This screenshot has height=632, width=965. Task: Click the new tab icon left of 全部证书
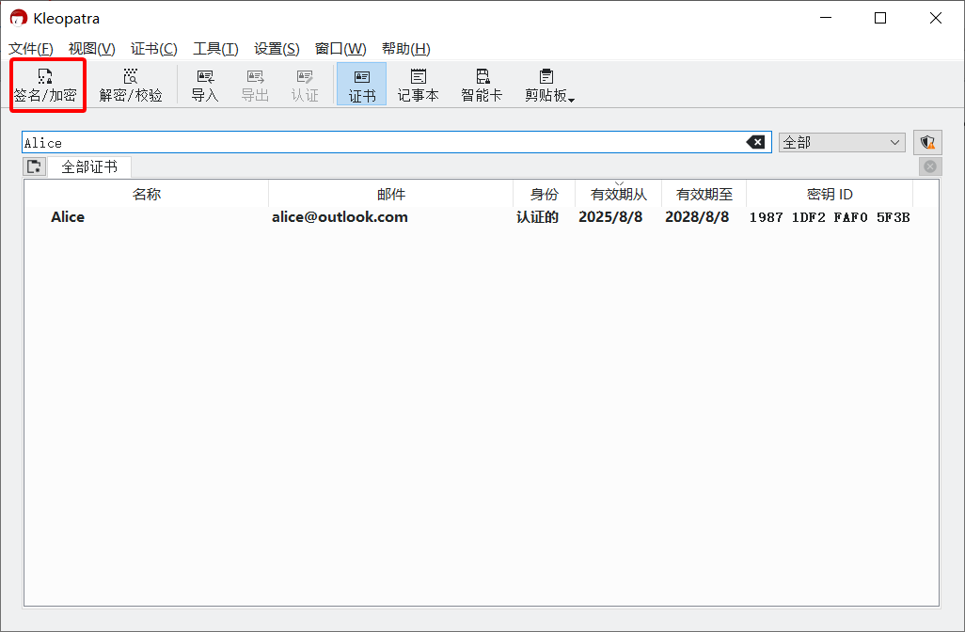[x=35, y=166]
